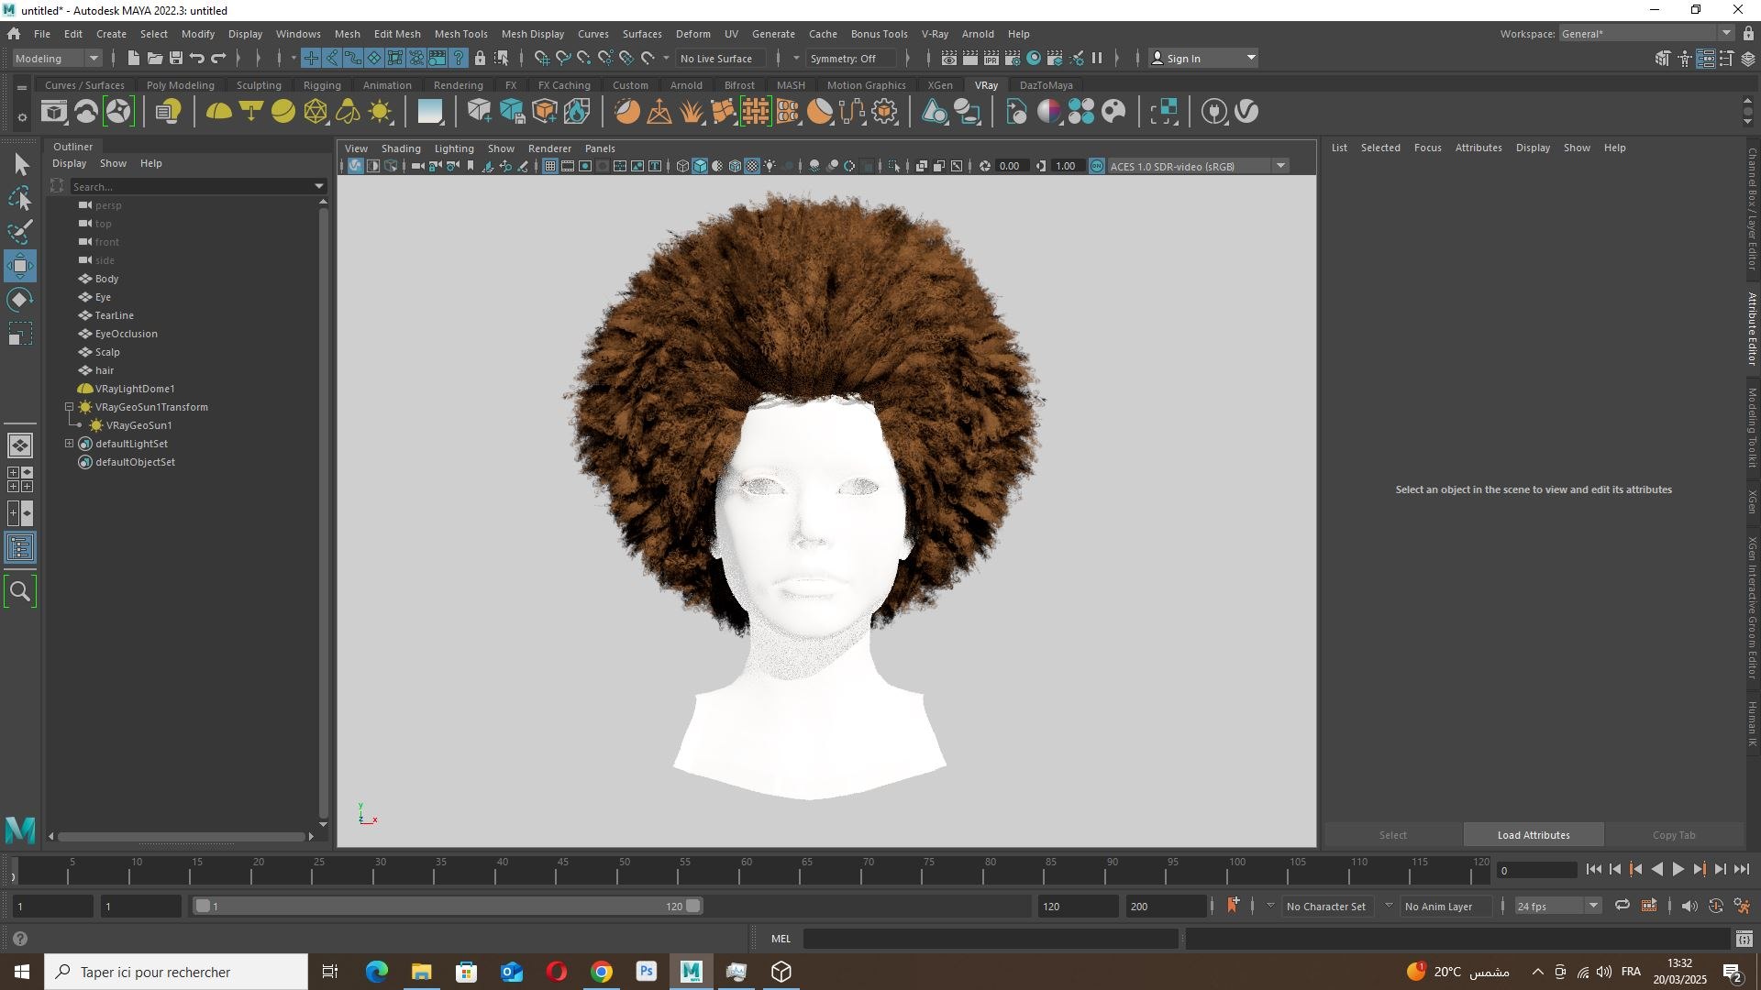
Task: Collapse the VRayGeoSun1Transform node
Action: (x=69, y=407)
